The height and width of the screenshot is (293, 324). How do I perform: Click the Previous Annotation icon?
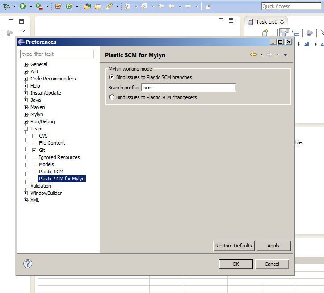144,6
